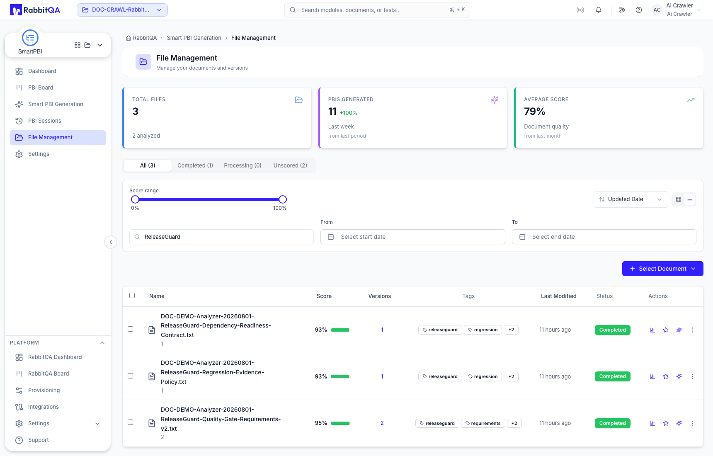The height and width of the screenshot is (456, 713).
Task: Collapse the sidebar with the arrow button
Action: [111, 242]
